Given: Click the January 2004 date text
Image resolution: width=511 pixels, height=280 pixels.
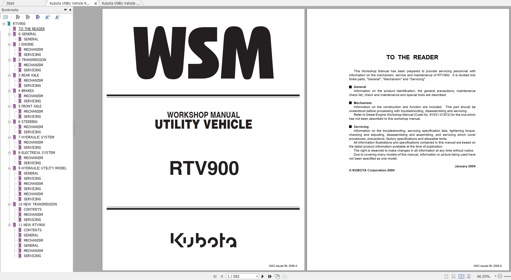Looking at the screenshot, I should pyautogui.click(x=465, y=166).
